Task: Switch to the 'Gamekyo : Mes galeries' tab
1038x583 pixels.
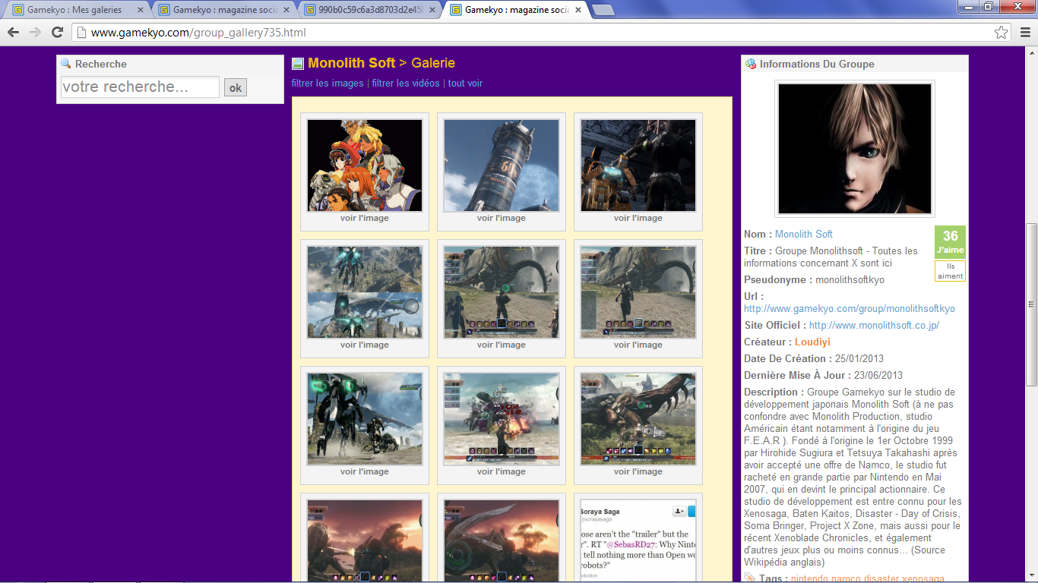Action: 74,10
